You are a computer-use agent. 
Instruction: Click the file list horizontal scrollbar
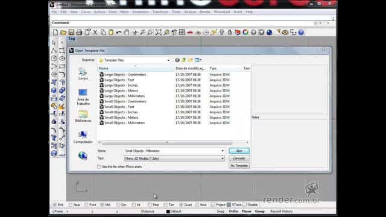(167, 142)
